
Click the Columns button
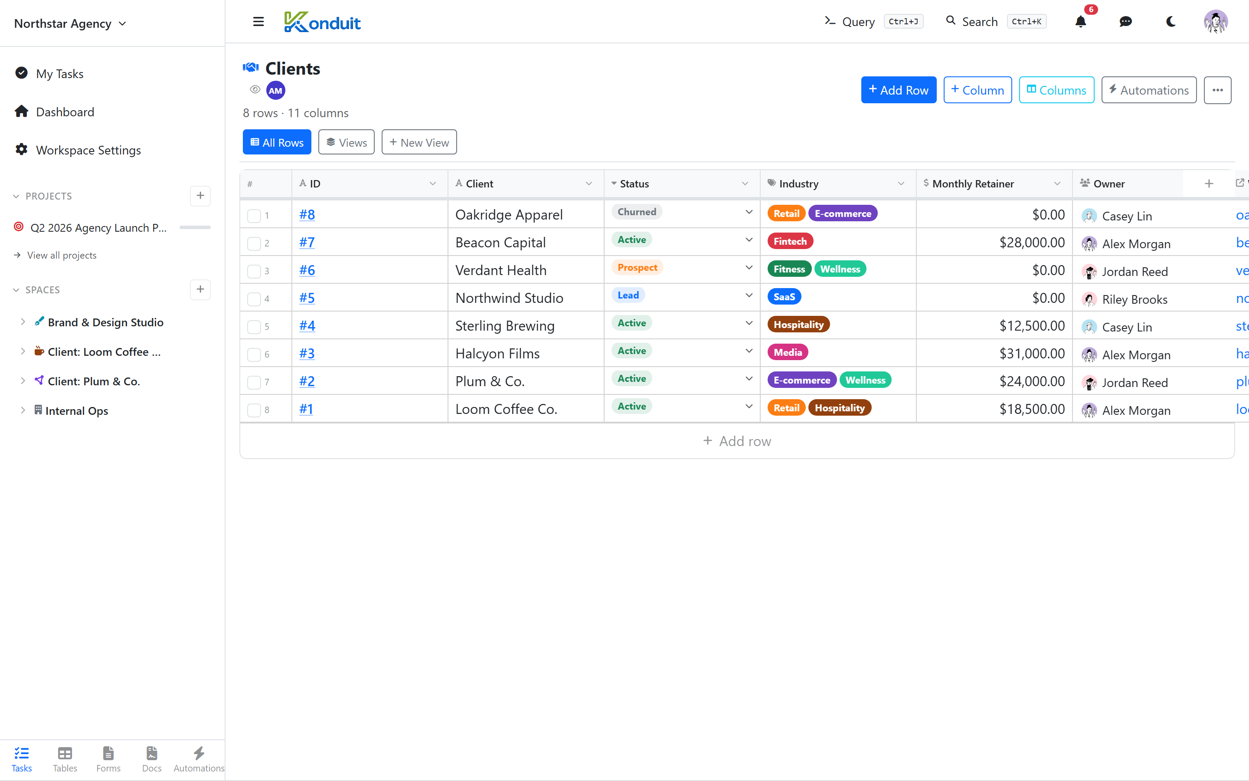[x=1056, y=90]
